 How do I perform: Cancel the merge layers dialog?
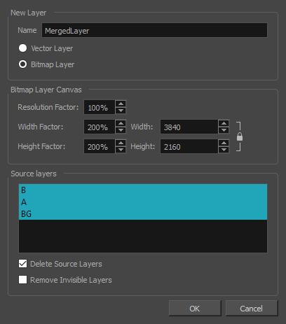coord(252,309)
